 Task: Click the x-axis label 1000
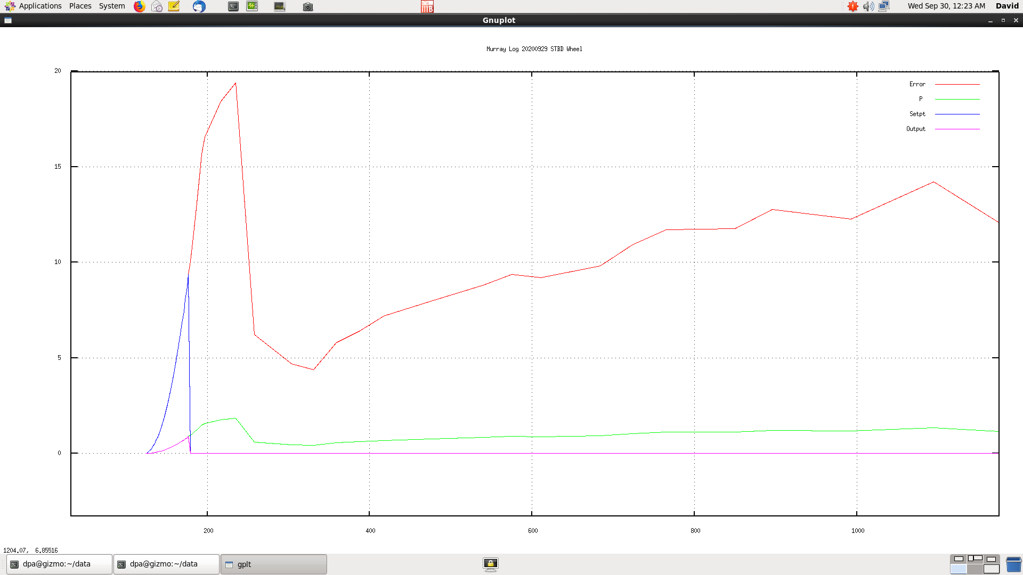pyautogui.click(x=858, y=531)
